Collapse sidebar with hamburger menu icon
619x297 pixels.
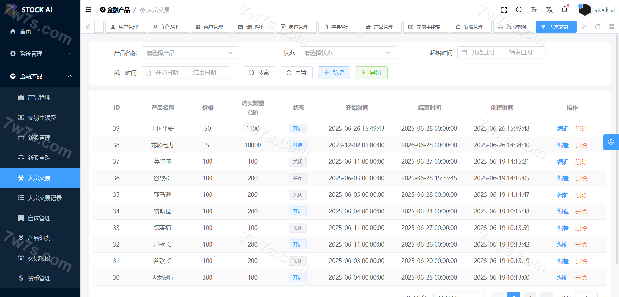[x=88, y=10]
